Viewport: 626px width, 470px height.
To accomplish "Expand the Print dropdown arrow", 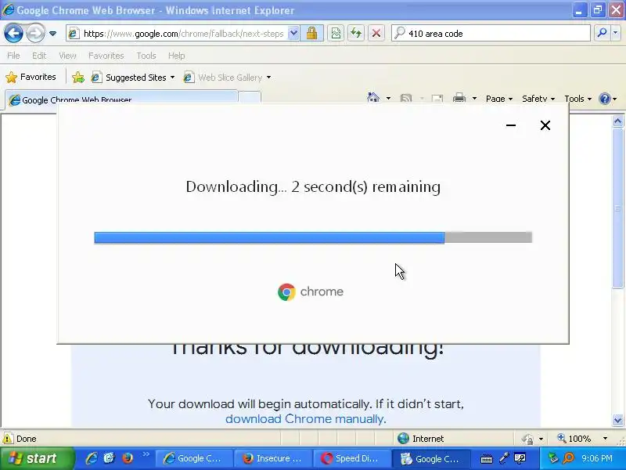I will pyautogui.click(x=474, y=99).
